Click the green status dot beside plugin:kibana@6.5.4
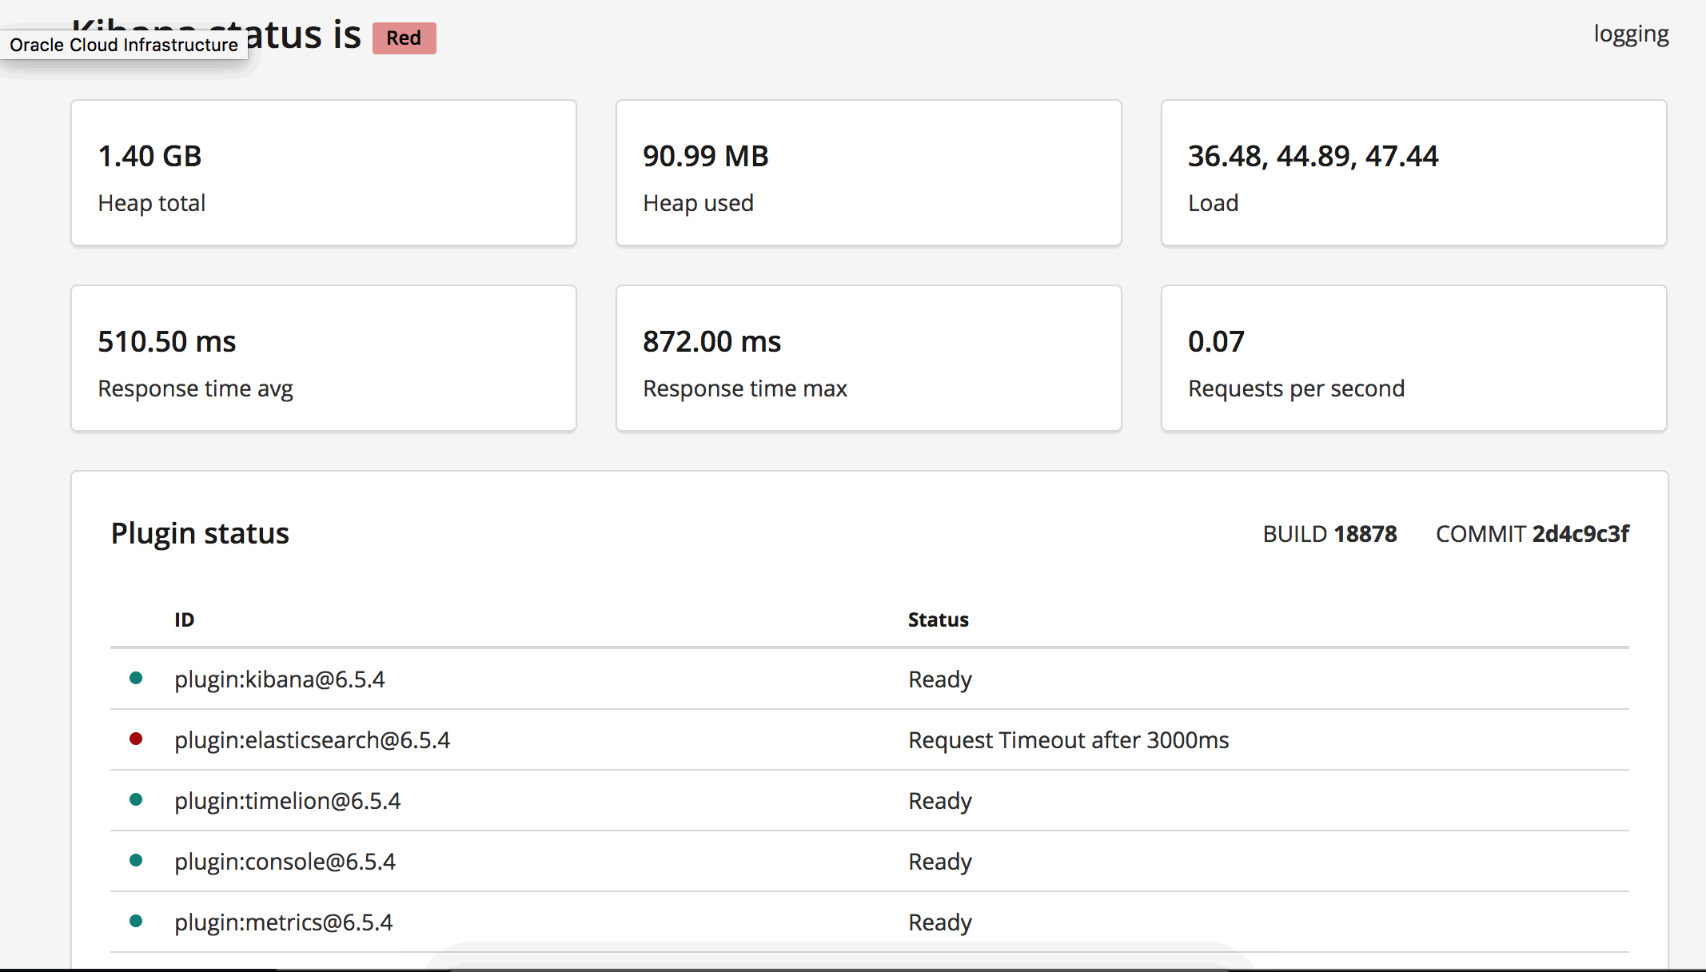1706x972 pixels. [138, 678]
